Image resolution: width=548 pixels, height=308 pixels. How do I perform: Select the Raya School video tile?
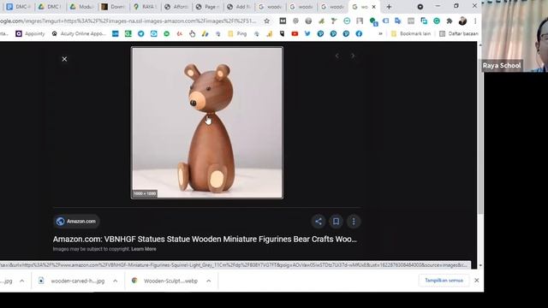tap(515, 36)
